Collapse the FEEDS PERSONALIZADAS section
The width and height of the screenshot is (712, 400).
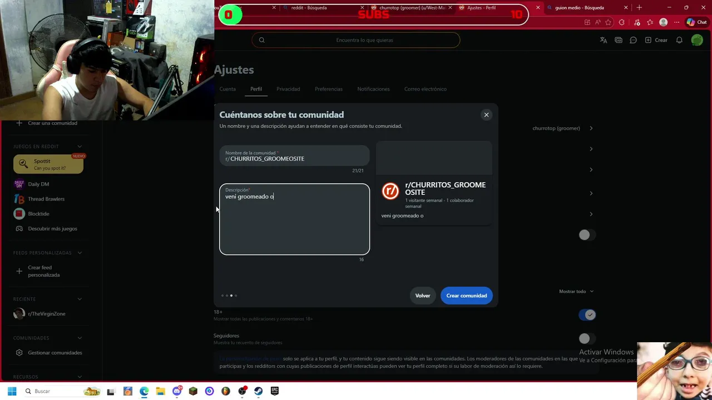pyautogui.click(x=80, y=253)
